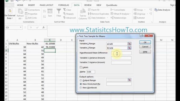Select Output Range radio option
180x101 pixels.
tap(81, 81)
